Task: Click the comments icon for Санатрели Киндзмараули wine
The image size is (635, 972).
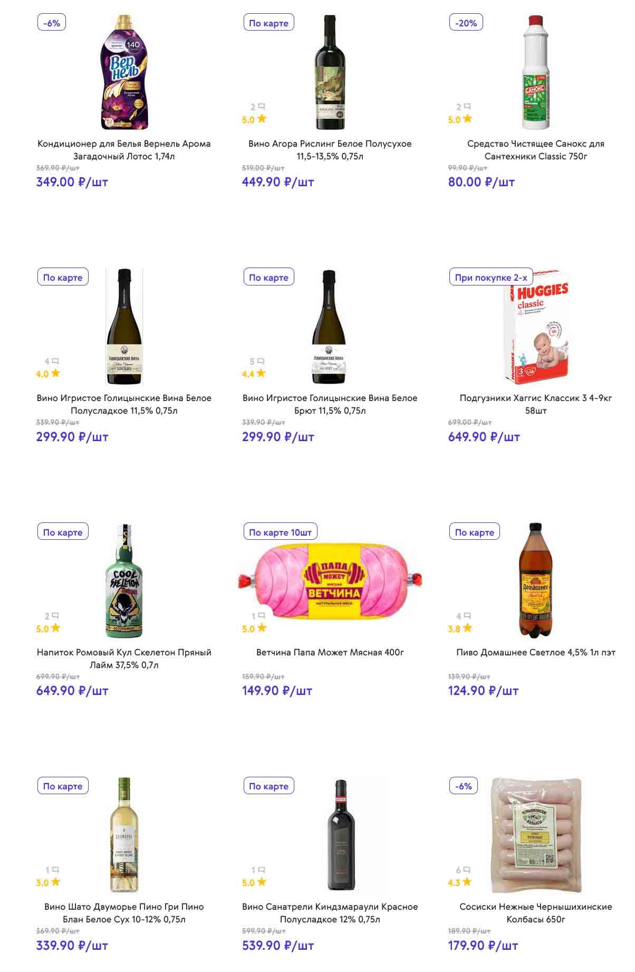Action: click(x=258, y=870)
